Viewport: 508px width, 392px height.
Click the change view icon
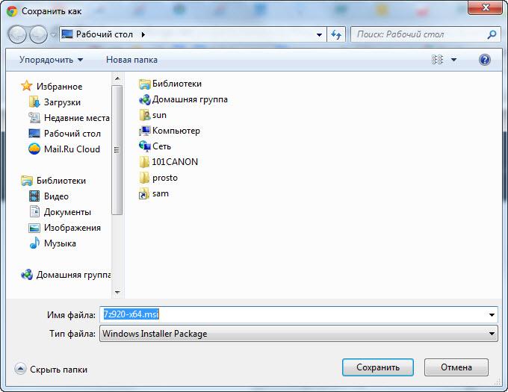[437, 60]
